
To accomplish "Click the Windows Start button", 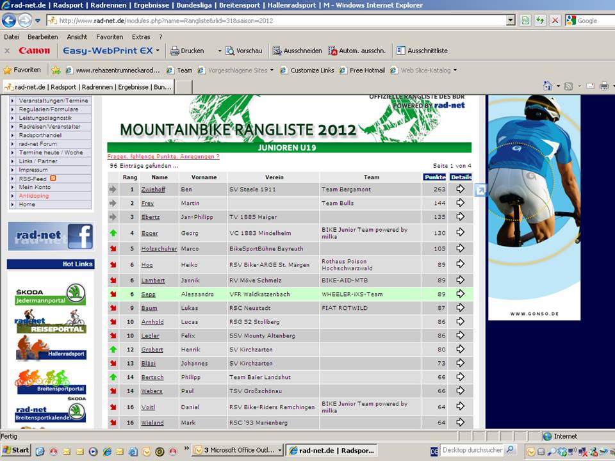I will pos(16,450).
